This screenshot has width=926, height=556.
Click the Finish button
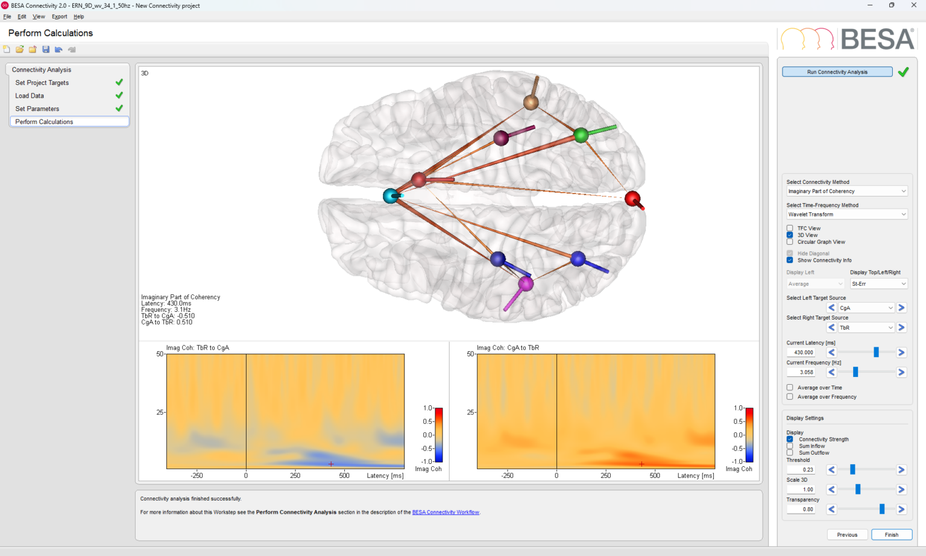point(892,534)
